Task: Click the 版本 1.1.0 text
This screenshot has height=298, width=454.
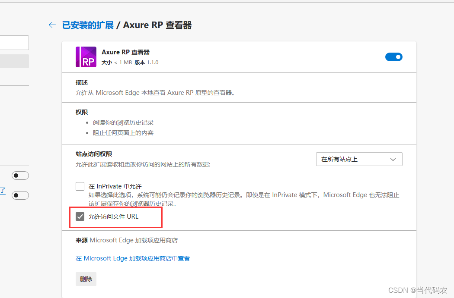Action: [x=147, y=63]
